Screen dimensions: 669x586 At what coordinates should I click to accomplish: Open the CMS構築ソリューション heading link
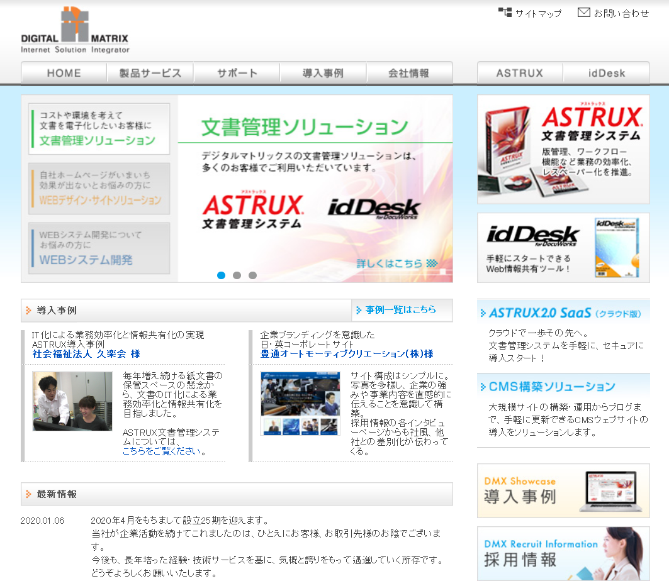pyautogui.click(x=552, y=387)
